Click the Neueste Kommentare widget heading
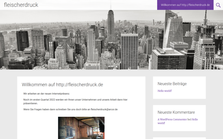 point(176,112)
